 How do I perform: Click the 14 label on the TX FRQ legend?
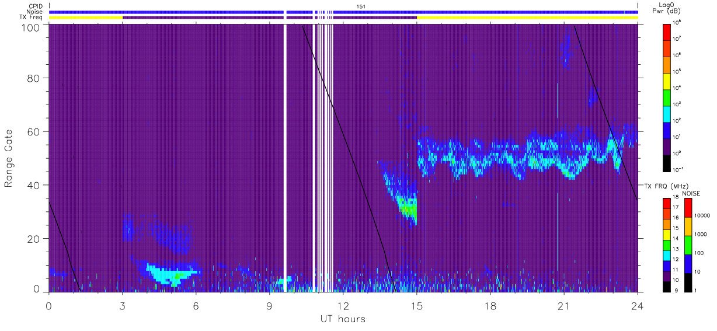click(x=676, y=239)
